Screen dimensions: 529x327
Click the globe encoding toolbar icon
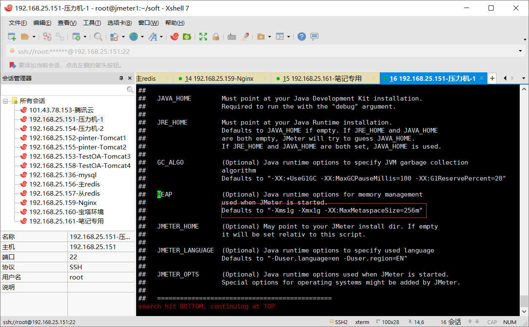pyautogui.click(x=134, y=37)
